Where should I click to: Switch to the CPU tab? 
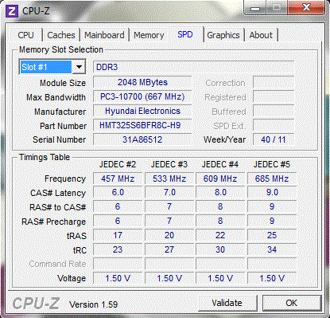(25, 35)
